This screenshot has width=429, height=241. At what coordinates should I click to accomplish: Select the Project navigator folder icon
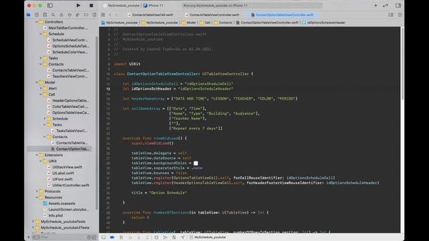28,15
